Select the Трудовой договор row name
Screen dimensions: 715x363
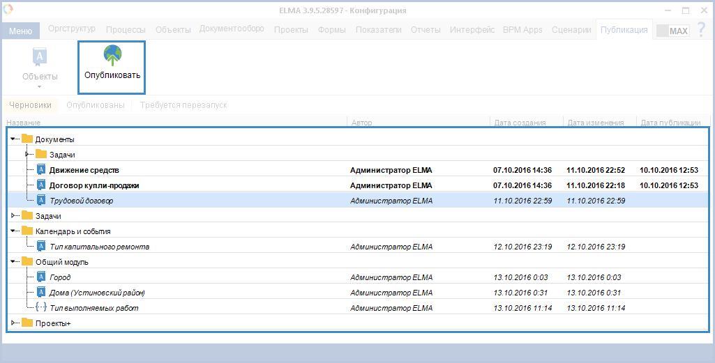coord(81,201)
